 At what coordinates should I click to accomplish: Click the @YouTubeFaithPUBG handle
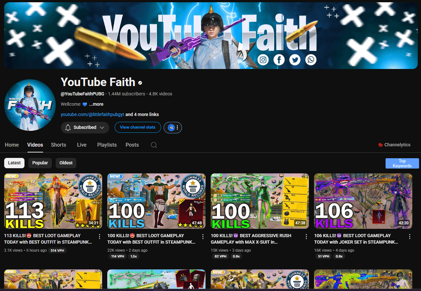pos(82,94)
